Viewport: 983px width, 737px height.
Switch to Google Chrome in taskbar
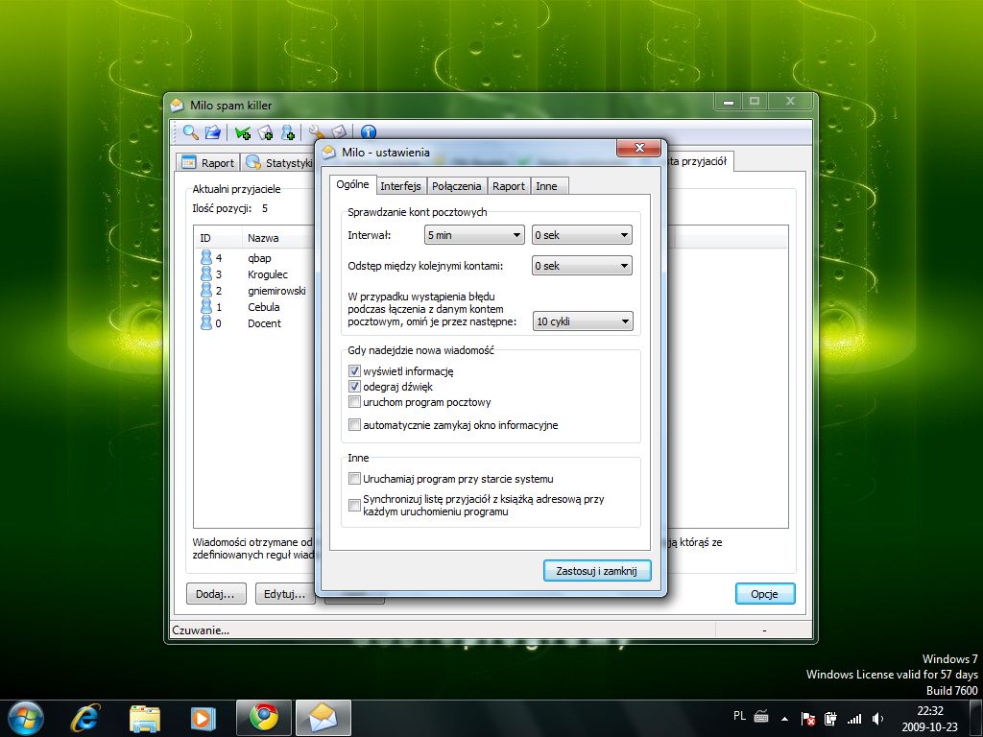pyautogui.click(x=264, y=718)
